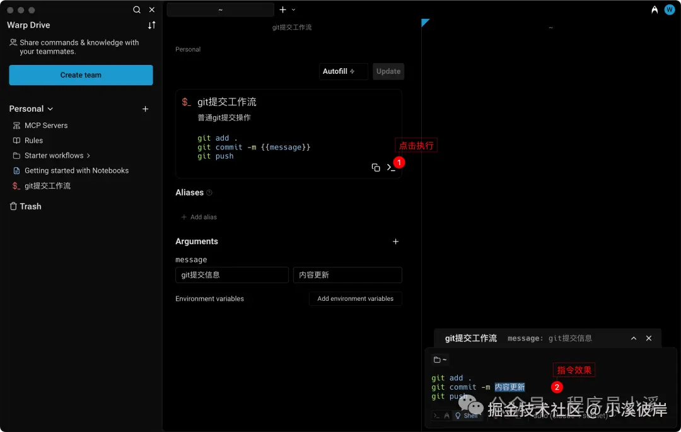Close the git提交工作流 workflow banner
Screen dimensions: 681x432
(648, 338)
